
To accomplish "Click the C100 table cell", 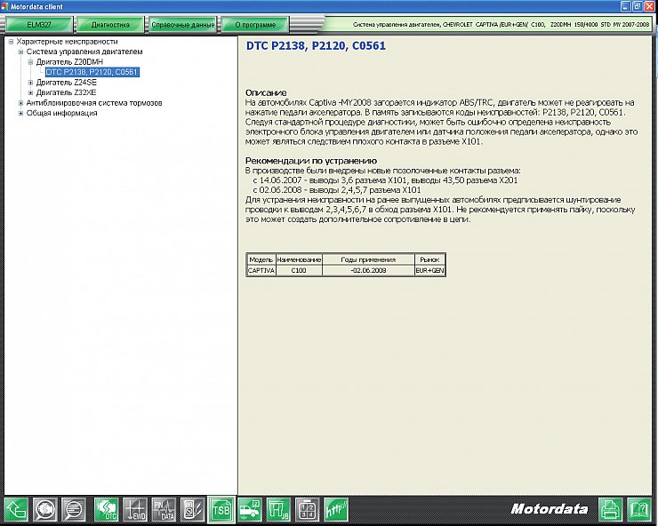I will click(299, 270).
